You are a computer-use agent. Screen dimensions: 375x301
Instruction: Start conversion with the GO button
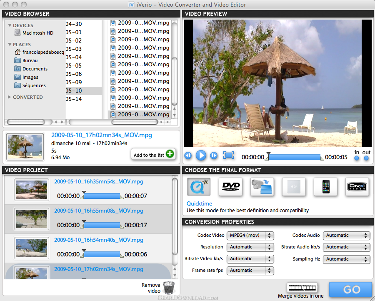pos(350,289)
